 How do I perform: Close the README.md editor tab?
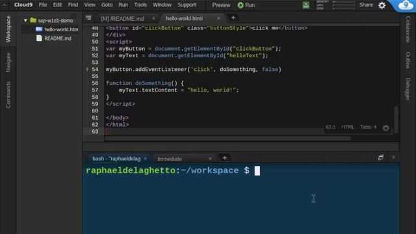153,18
